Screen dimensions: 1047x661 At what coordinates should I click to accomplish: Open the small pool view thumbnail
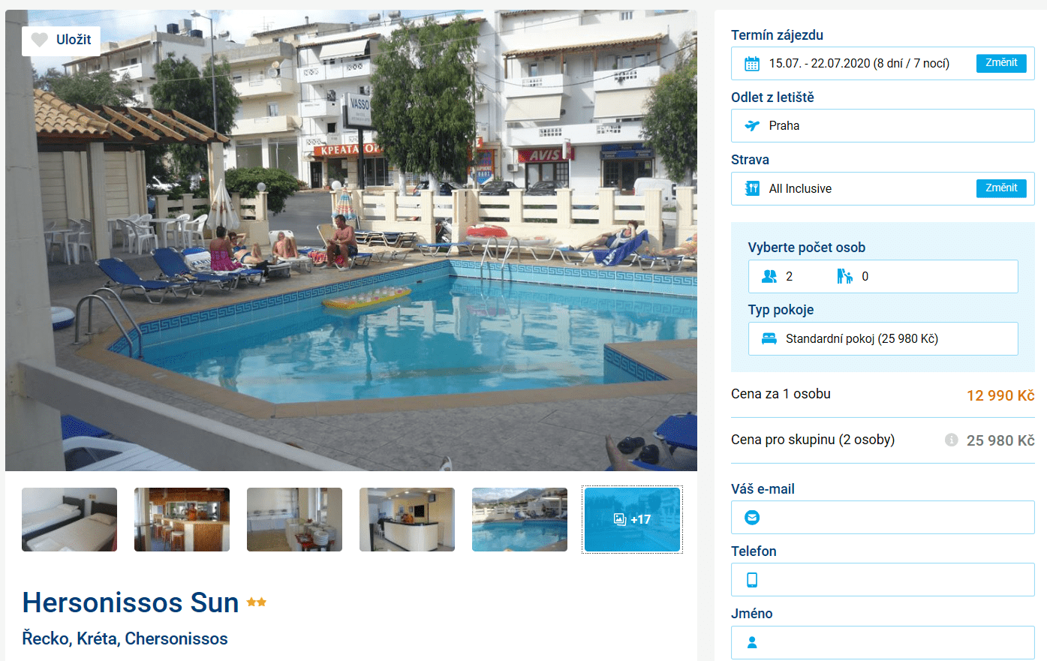pos(519,520)
